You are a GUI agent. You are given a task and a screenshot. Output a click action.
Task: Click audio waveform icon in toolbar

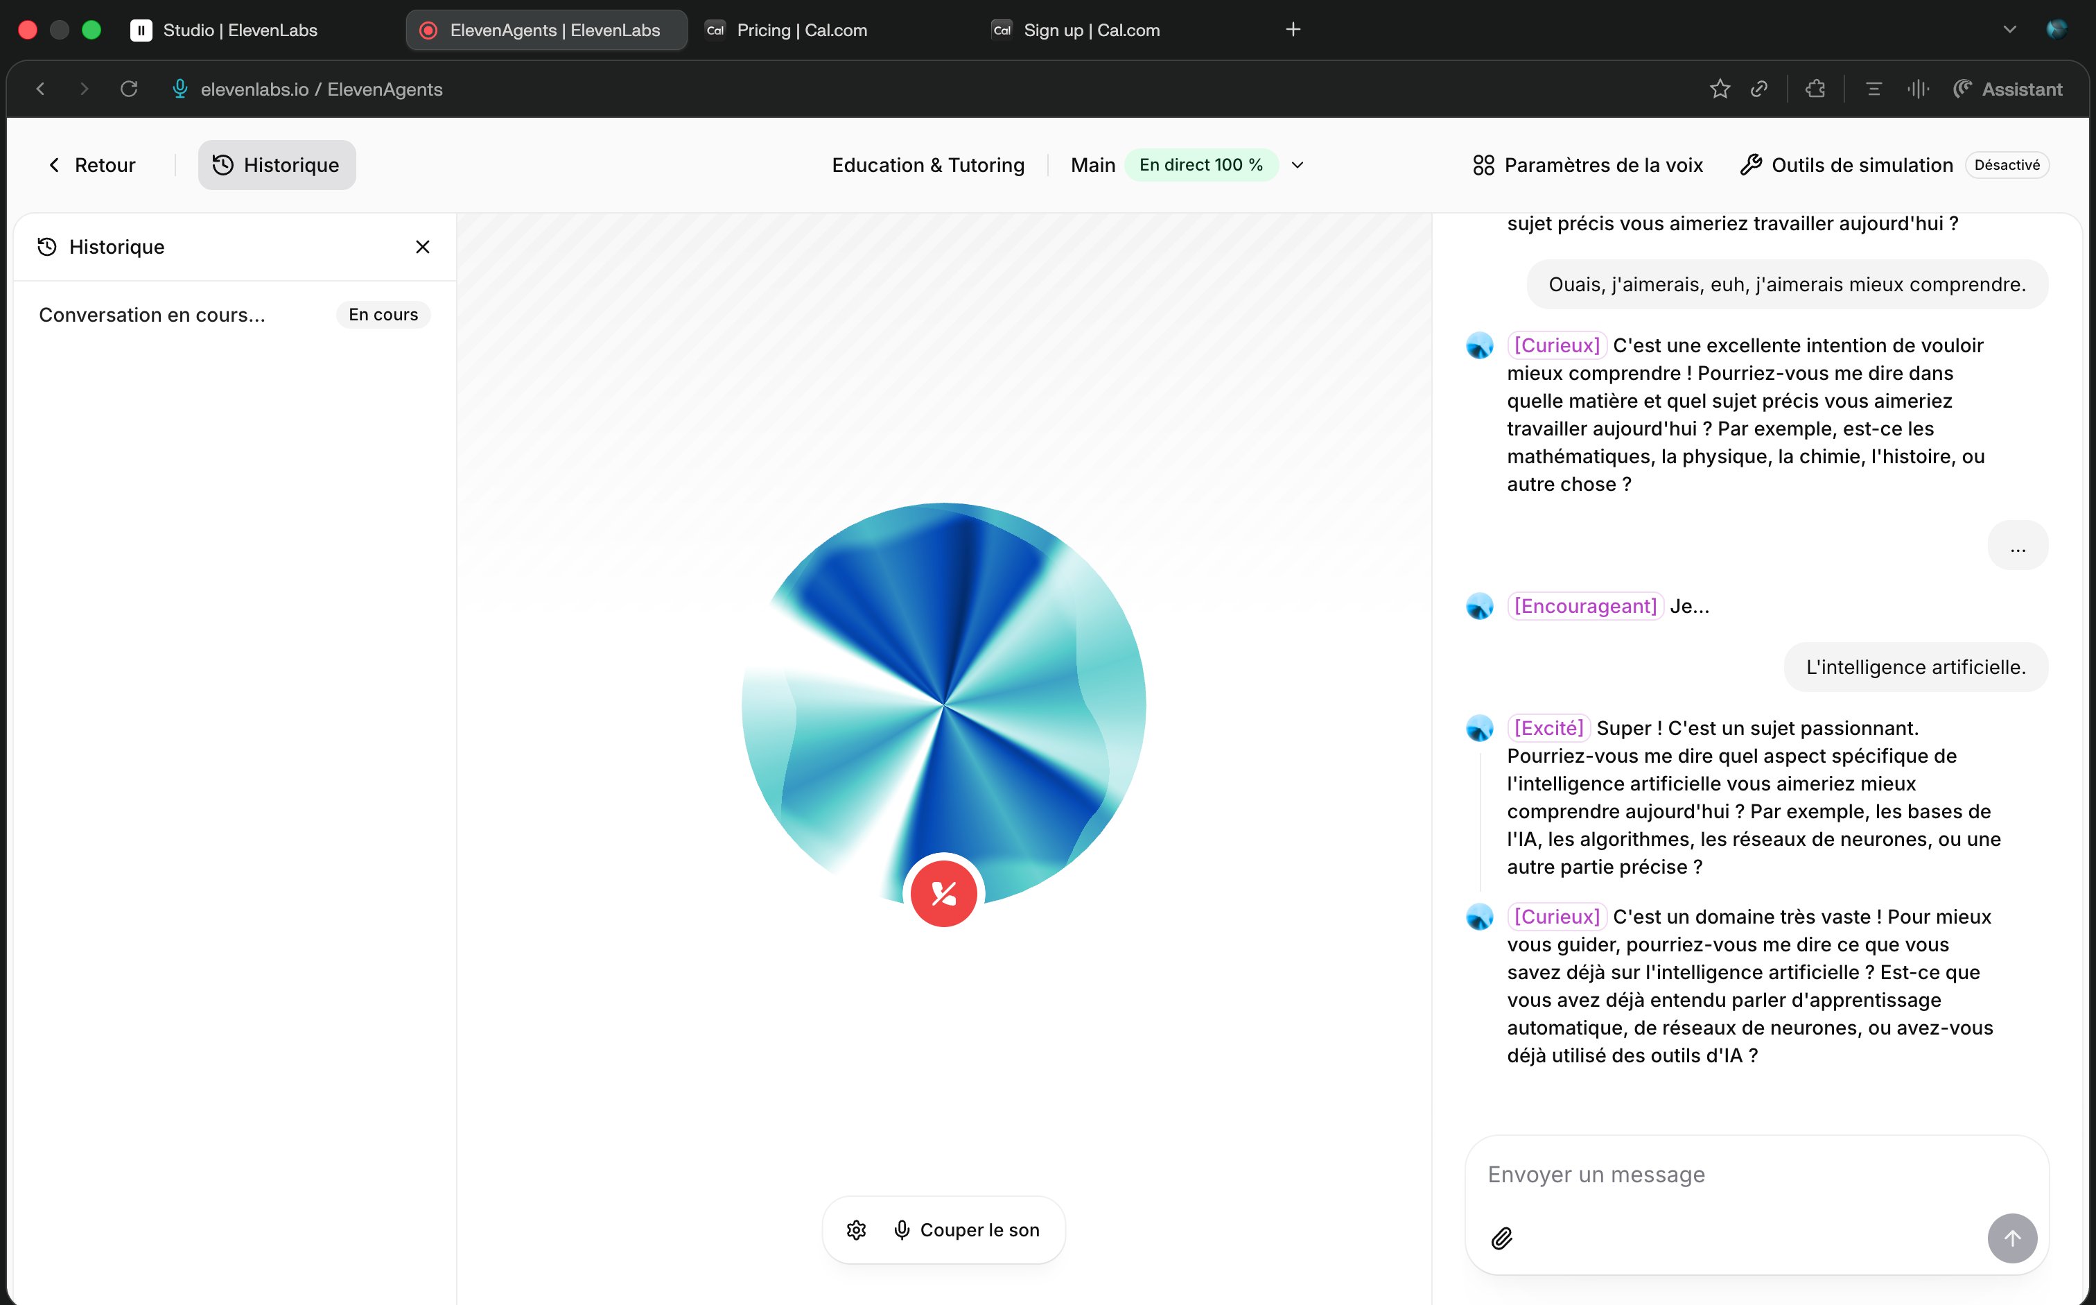[x=1919, y=89]
